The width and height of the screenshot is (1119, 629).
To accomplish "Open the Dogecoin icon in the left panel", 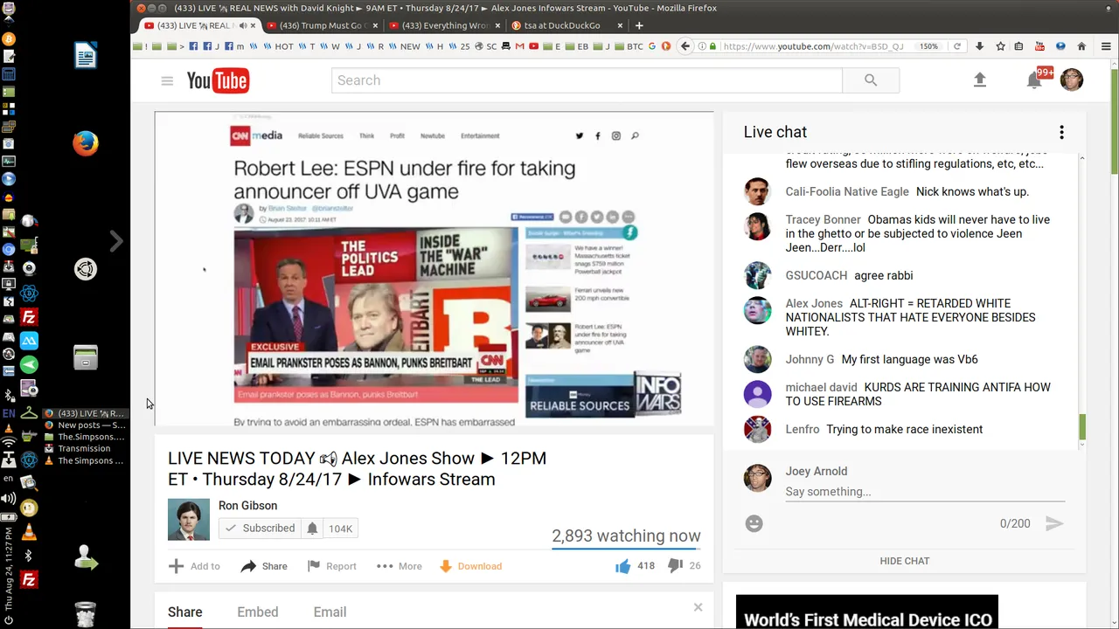I will click(29, 508).
